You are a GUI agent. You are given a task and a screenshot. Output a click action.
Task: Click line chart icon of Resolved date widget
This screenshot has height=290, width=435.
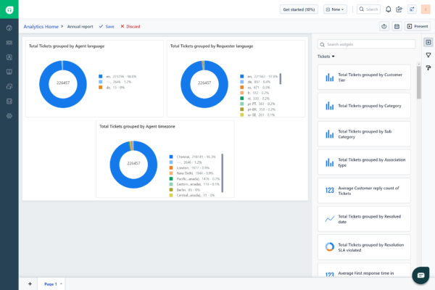point(330,219)
